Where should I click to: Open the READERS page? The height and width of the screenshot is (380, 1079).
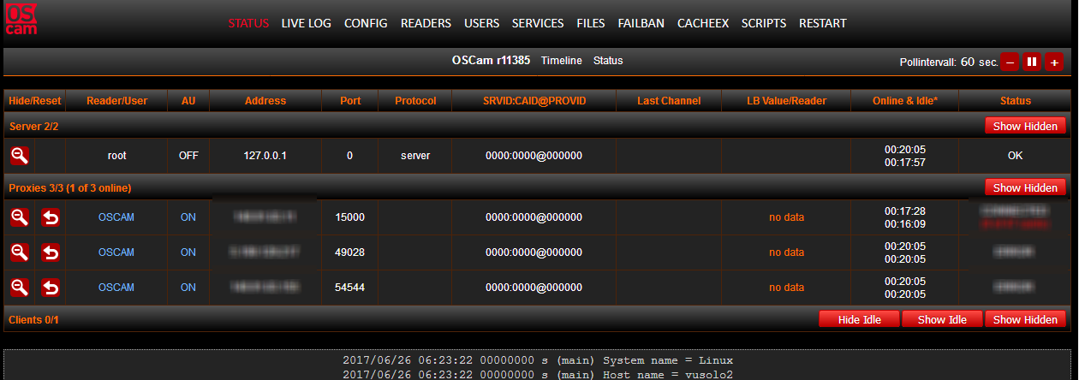(426, 23)
